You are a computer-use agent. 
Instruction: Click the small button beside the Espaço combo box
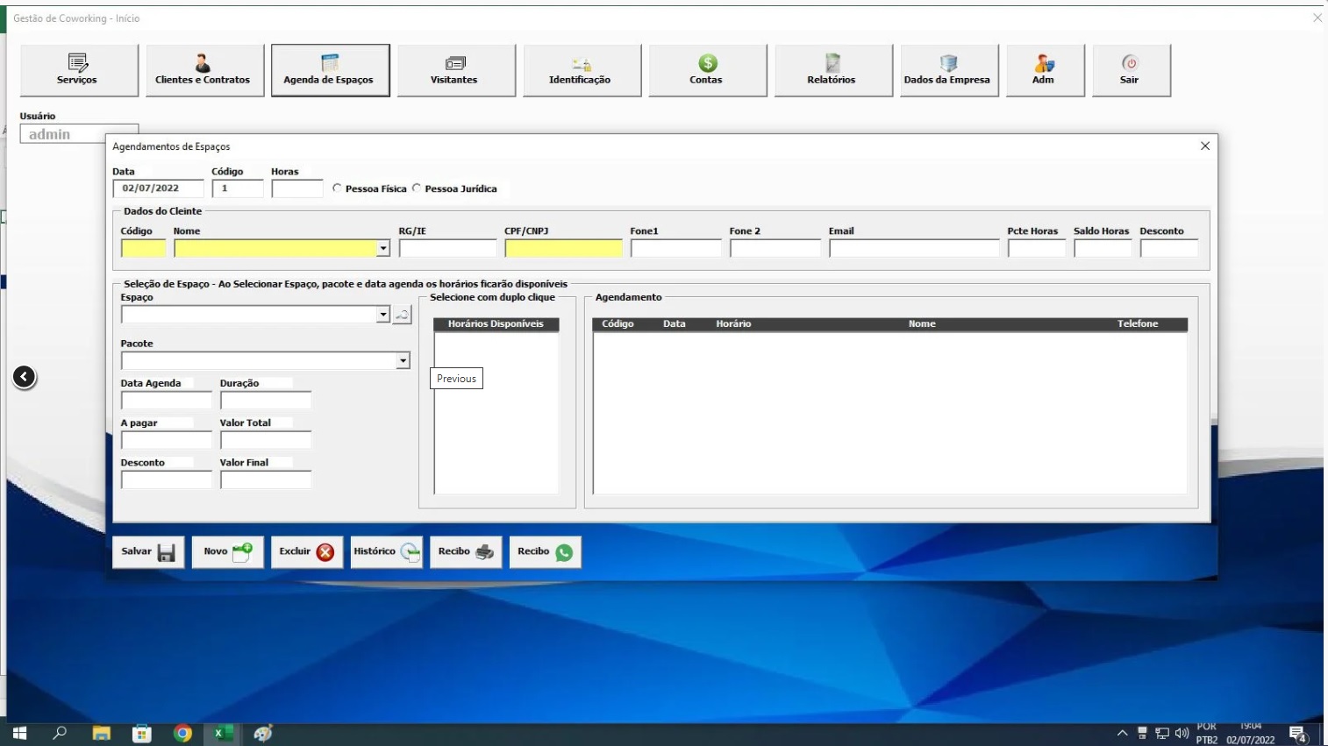click(402, 315)
